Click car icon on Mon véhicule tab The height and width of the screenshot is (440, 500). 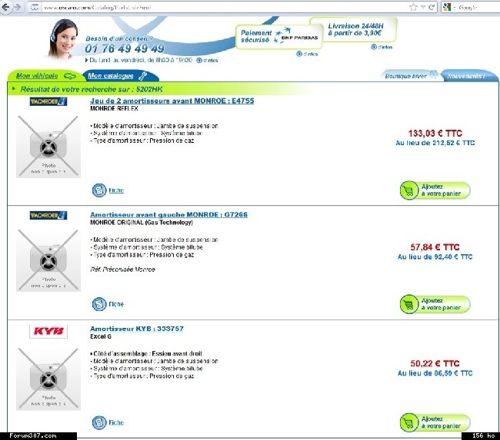pyautogui.click(x=70, y=76)
